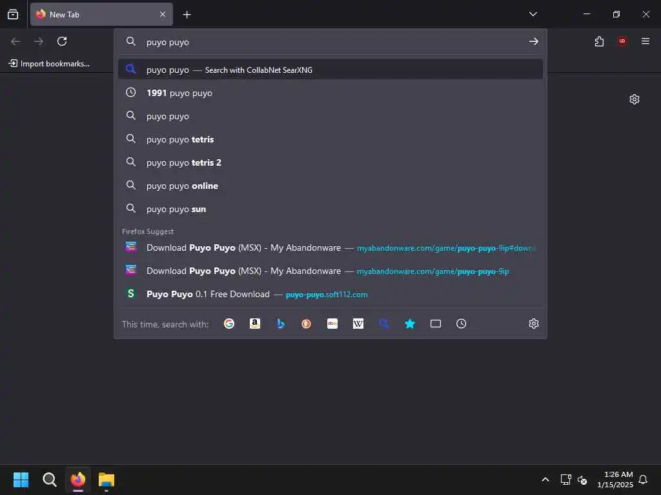This screenshot has width=661, height=495.
Task: Open the Windows Start menu
Action: [21, 480]
